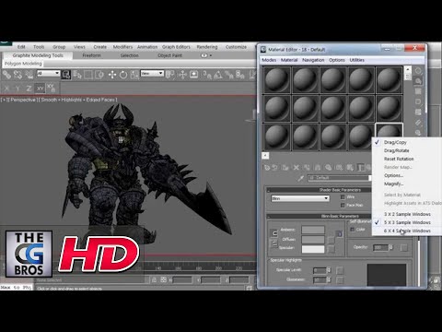Viewport: 442px width, 332px height.
Task: Enable the Face Map checkbox
Action: (x=343, y=205)
